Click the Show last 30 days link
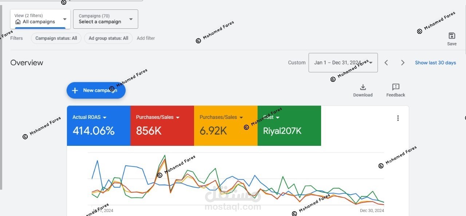This screenshot has width=466, height=216. 435,63
